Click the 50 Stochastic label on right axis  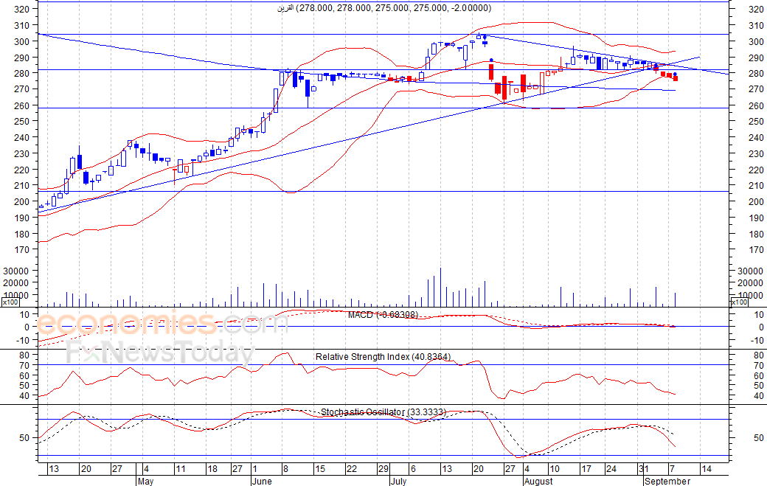pos(759,437)
